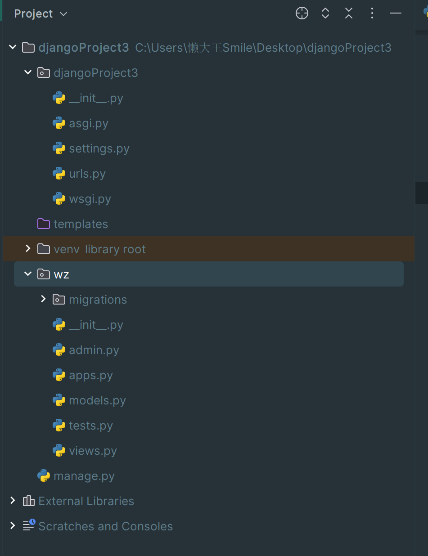Select the templates folder
This screenshot has height=556, width=428.
click(x=81, y=224)
